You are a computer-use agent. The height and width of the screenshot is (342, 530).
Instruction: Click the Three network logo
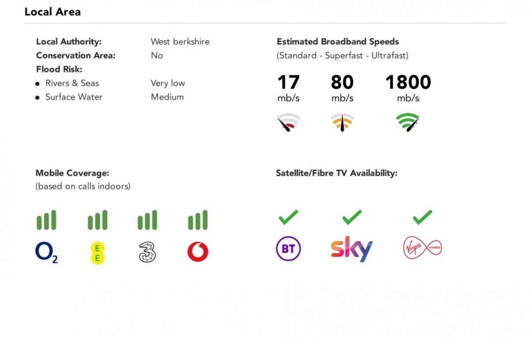(x=147, y=253)
